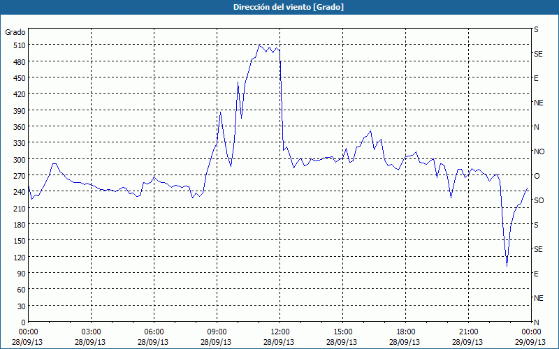Screen dimensions: 559x349
Task: Select the "Grado" axis unit label
Action: (x=15, y=32)
